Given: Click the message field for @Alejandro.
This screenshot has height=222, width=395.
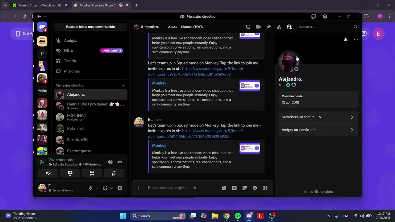Looking at the screenshot, I should click(183, 188).
